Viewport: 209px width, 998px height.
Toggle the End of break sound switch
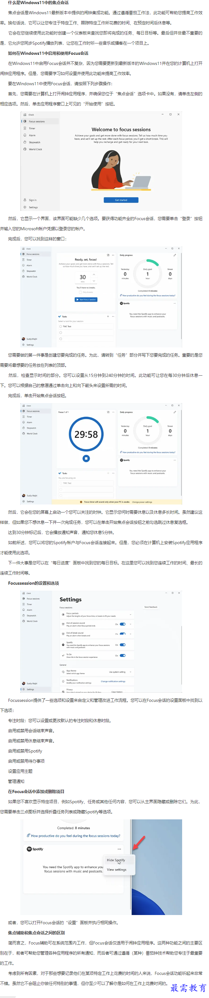[x=123, y=634]
